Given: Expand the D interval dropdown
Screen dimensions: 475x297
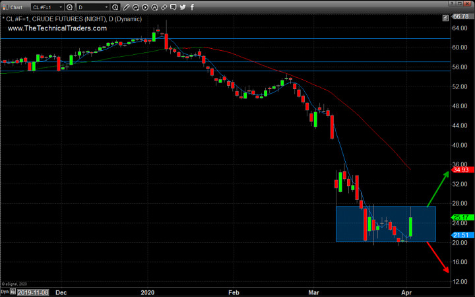Looking at the screenshot, I should pyautogui.click(x=93, y=7).
